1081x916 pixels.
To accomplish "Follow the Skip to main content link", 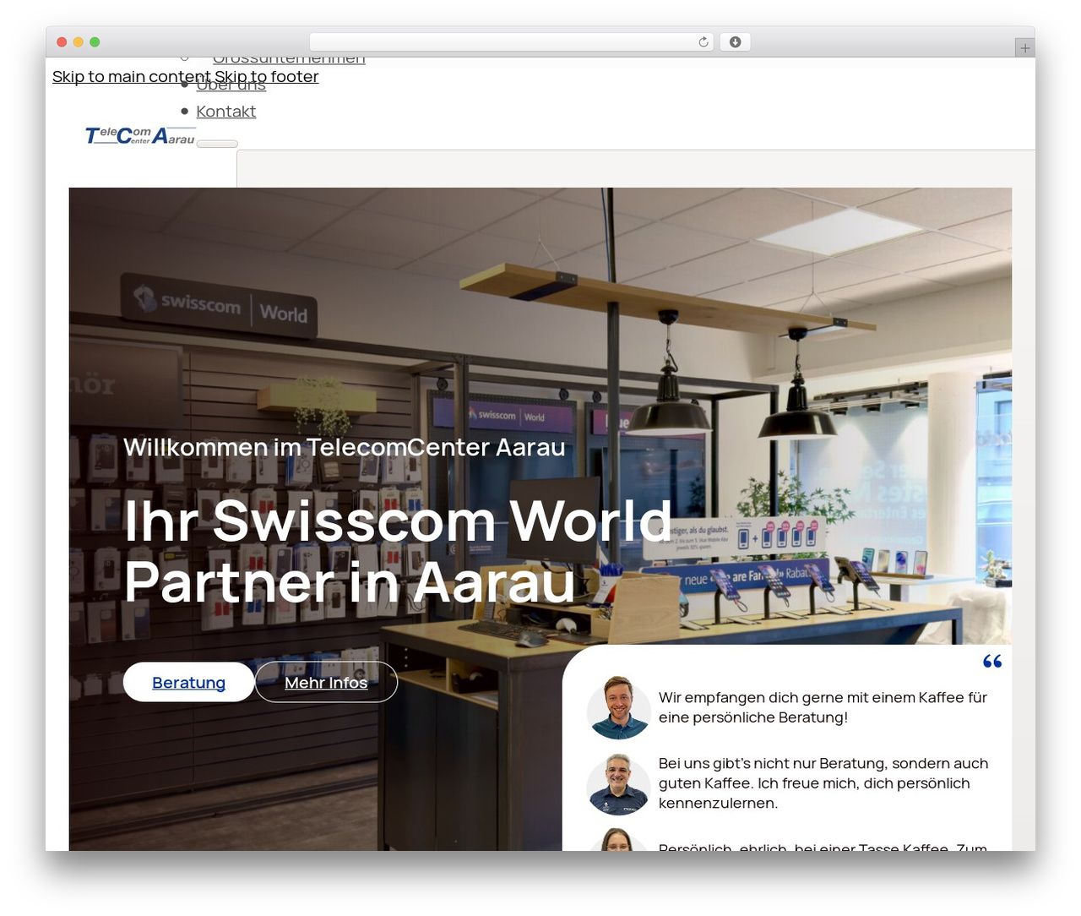I will 131,77.
